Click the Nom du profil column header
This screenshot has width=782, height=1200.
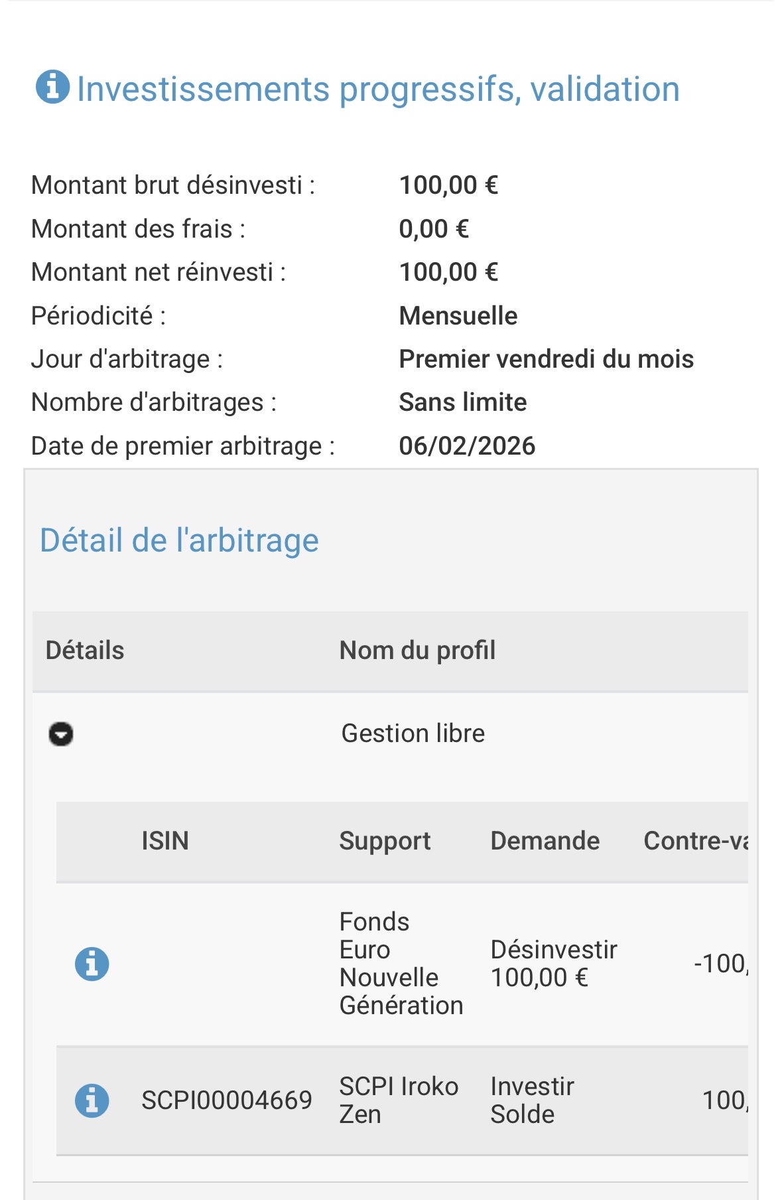[x=417, y=650]
